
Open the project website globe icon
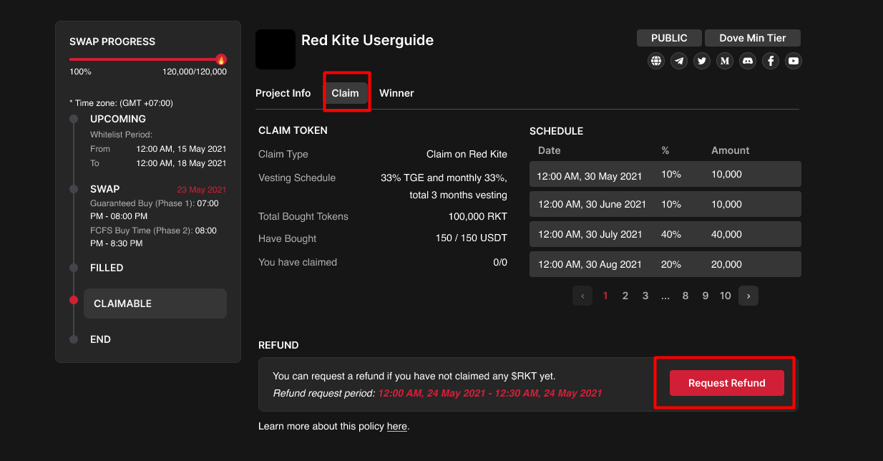coord(656,61)
